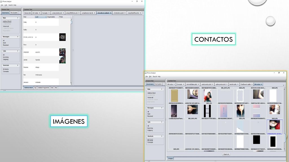This screenshot has width=289, height=162.
Task: Sort contacts by the Last column header
Action: pyautogui.click(x=41, y=17)
